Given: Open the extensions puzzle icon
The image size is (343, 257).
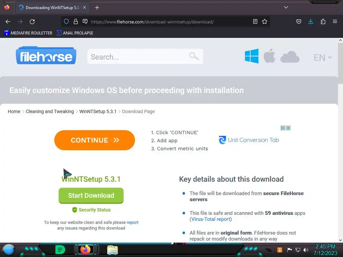Looking at the screenshot, I should click(323, 21).
